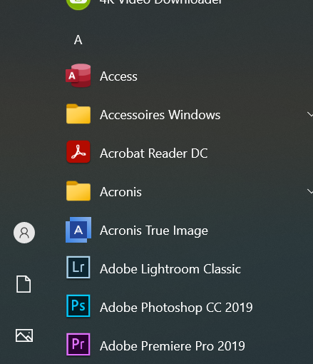Click the Acronis folder icon

(x=78, y=191)
